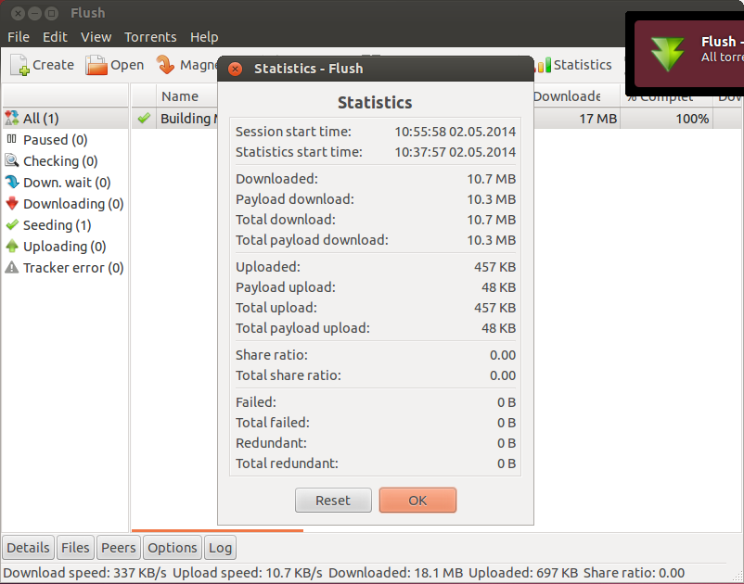744x584 pixels.
Task: Confirm the Statistics dialog with OK
Action: point(417,501)
